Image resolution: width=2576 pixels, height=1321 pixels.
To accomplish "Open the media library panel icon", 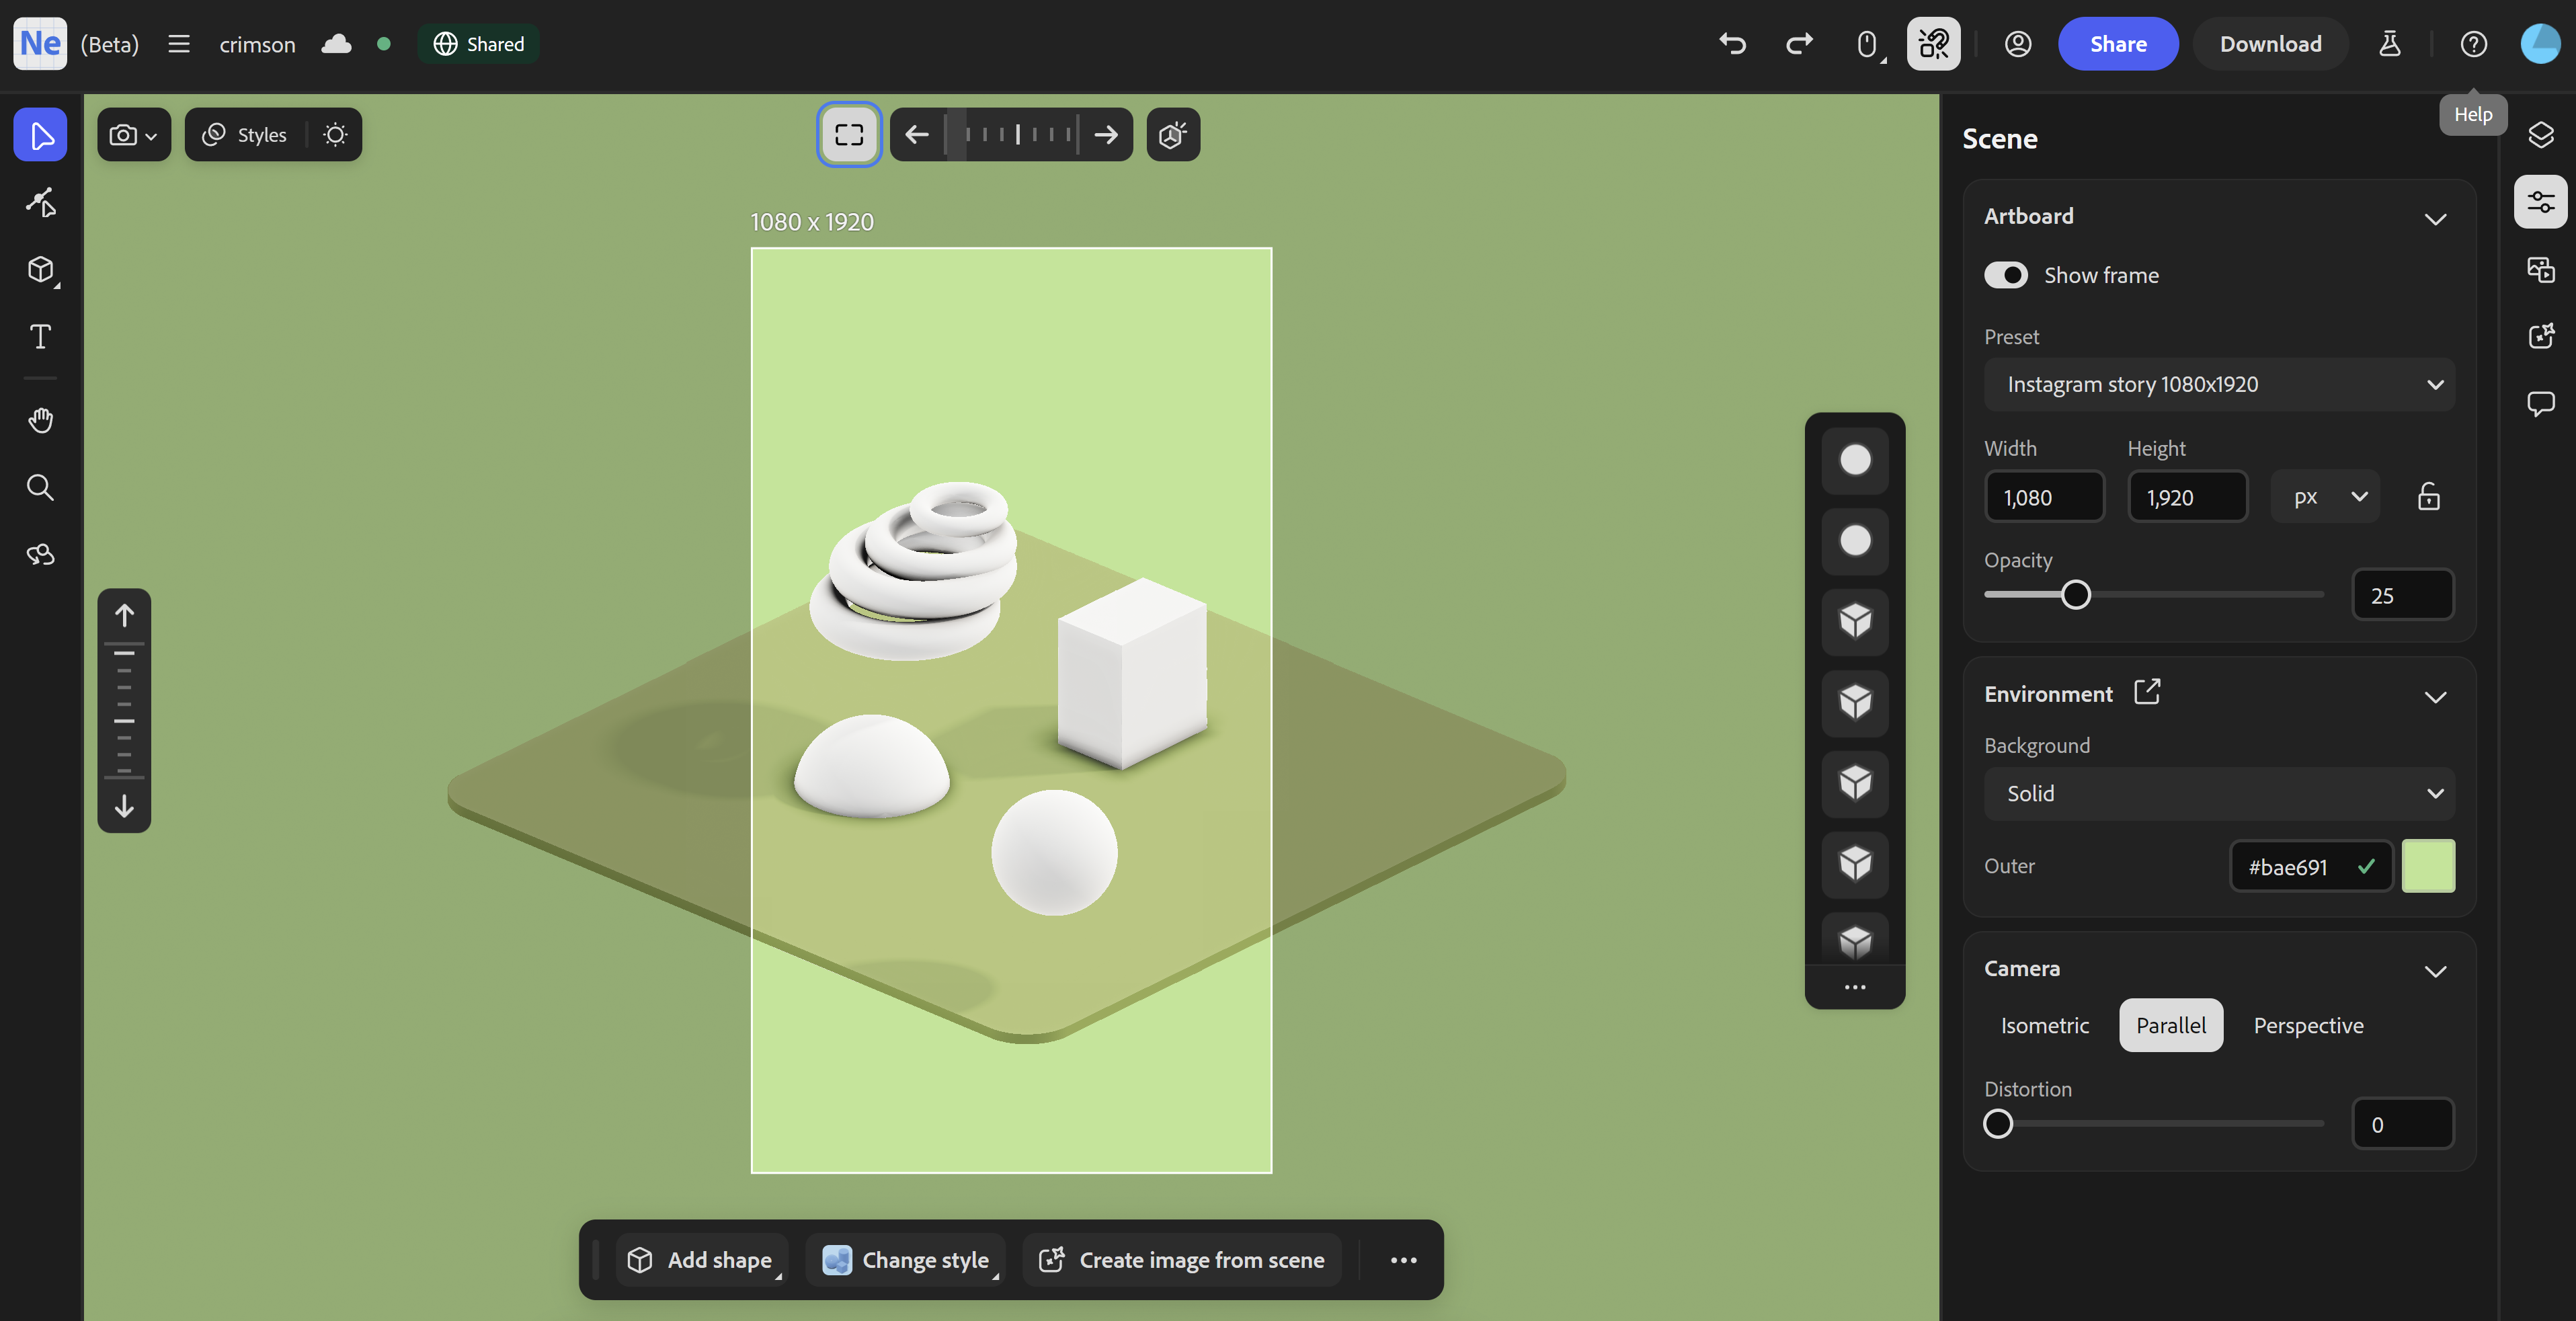I will (2540, 270).
